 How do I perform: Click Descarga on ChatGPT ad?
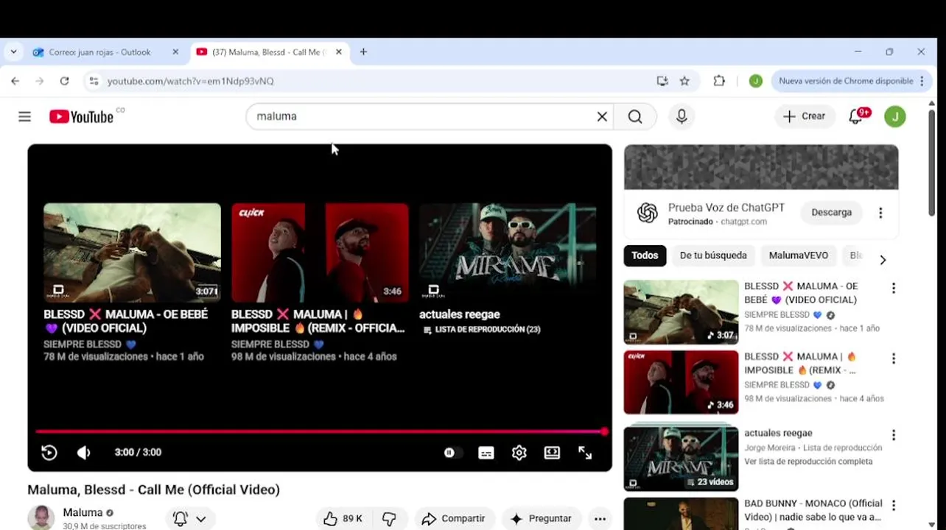click(x=831, y=212)
